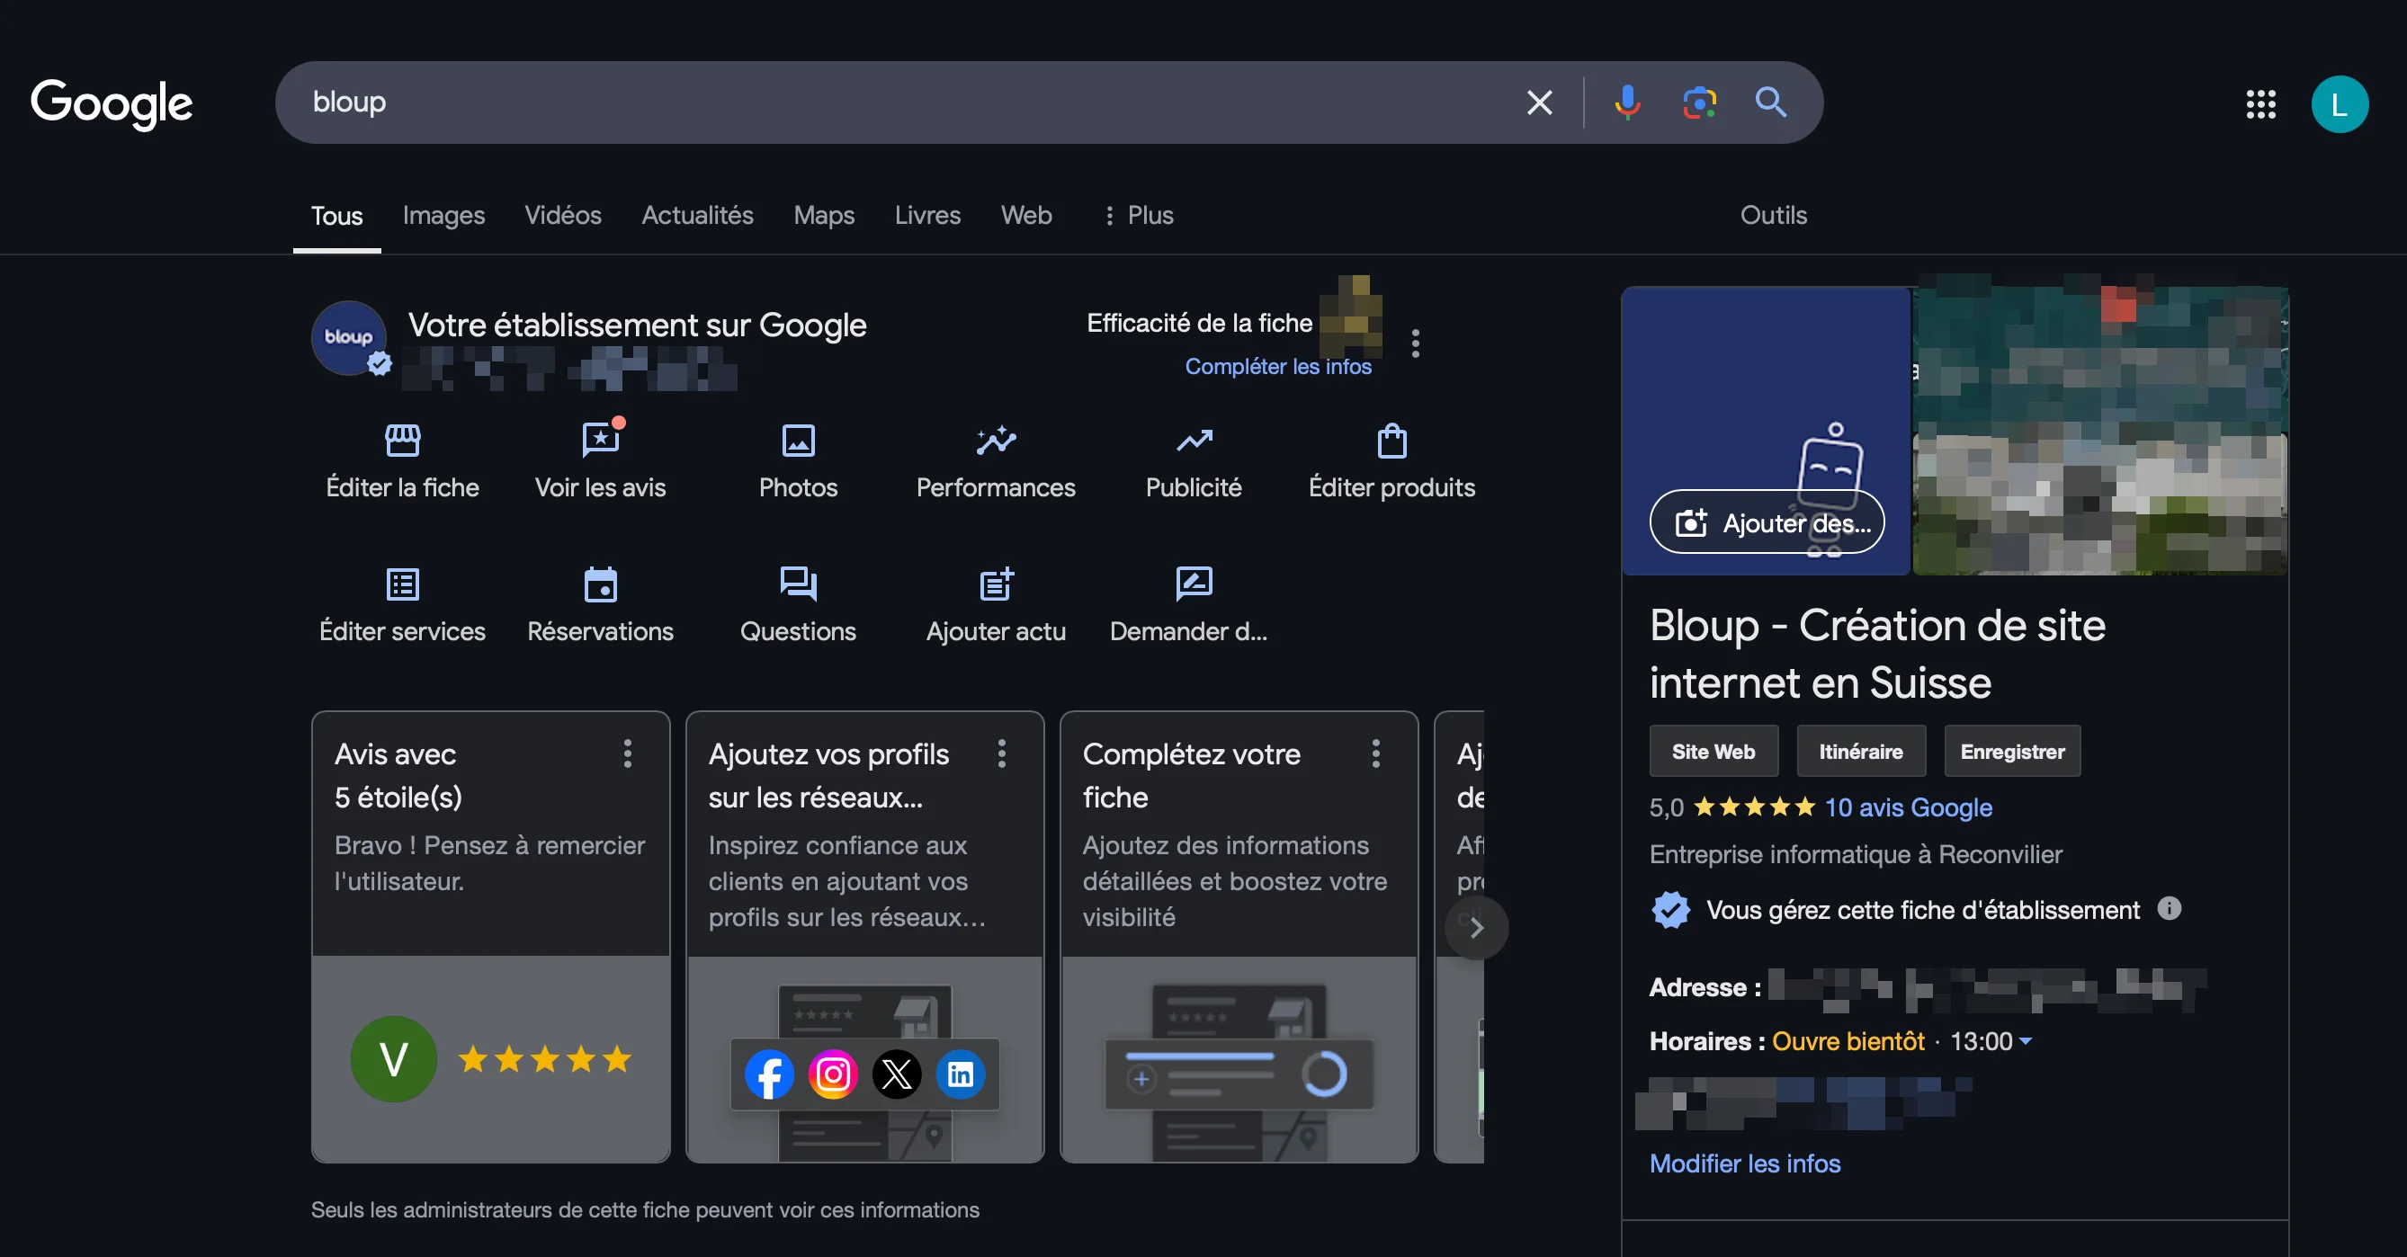
Task: Click the partly hidden fourth suggestion card
Action: click(x=1460, y=937)
